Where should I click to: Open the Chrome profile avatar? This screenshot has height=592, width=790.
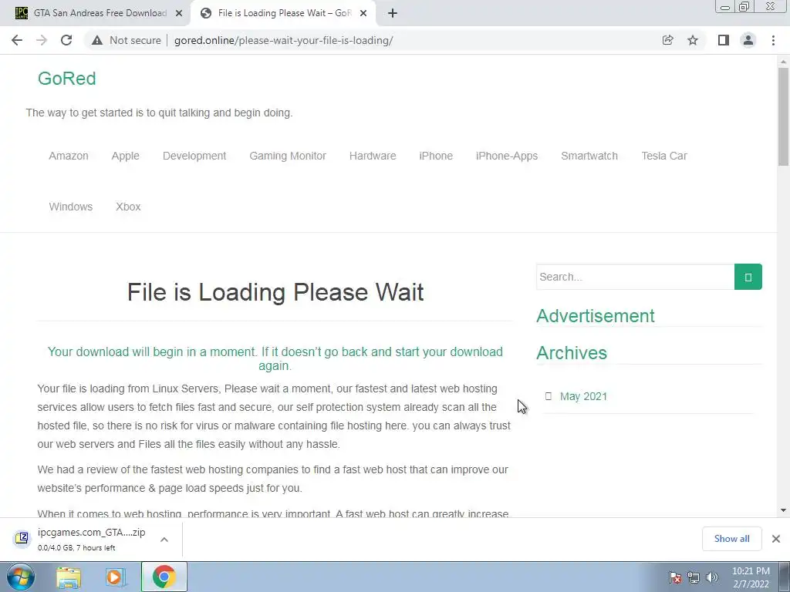click(x=748, y=40)
